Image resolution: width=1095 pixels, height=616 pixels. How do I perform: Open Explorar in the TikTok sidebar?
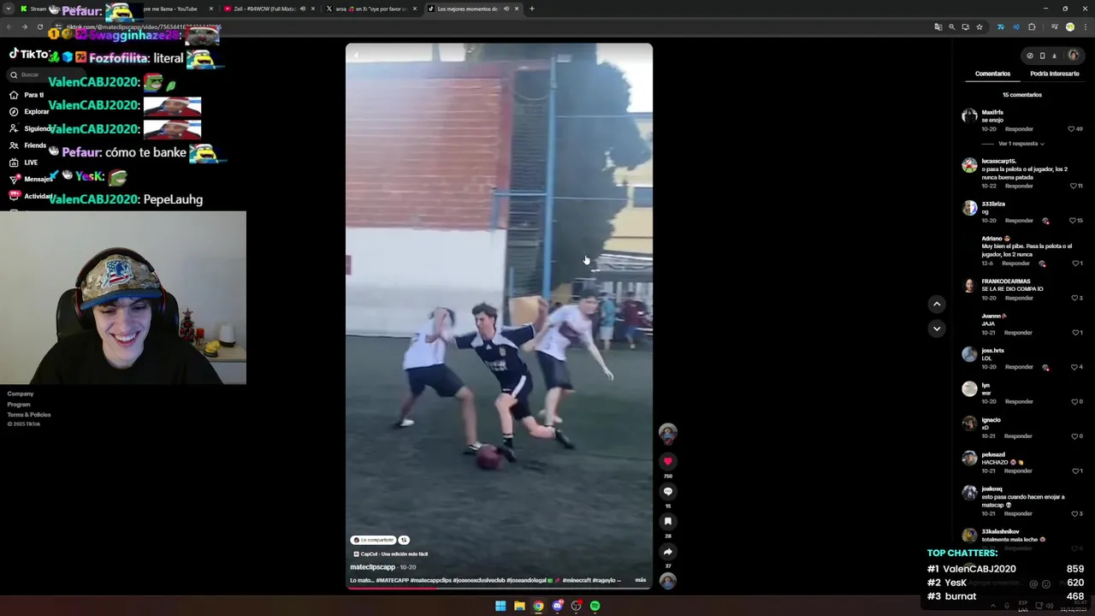(29, 112)
